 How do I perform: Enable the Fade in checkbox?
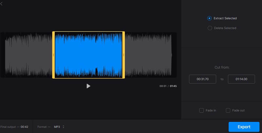[201, 110]
